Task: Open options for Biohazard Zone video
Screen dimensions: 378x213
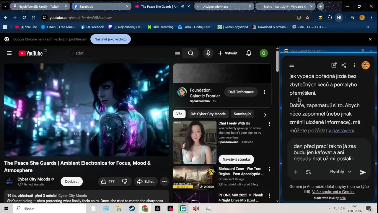Action: coord(269,169)
